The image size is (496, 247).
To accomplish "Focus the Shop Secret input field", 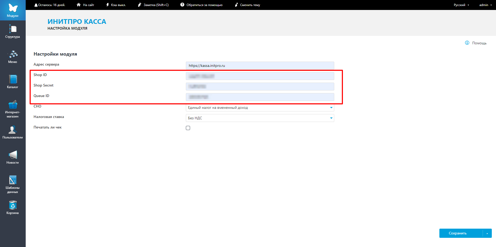I will [260, 87].
